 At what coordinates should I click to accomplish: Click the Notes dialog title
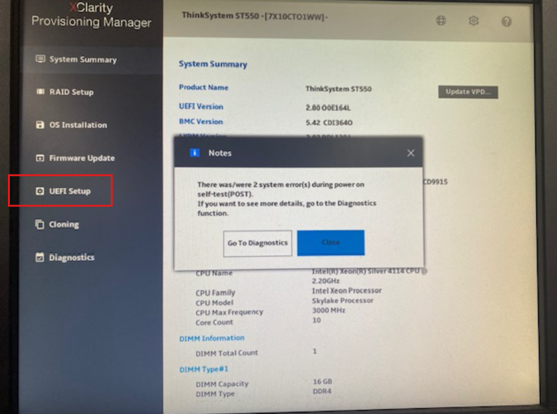(x=220, y=153)
